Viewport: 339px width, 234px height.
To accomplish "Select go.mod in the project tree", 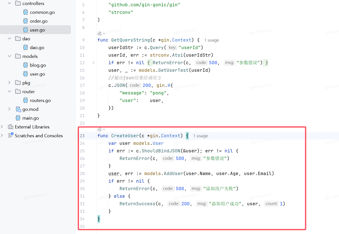I will click(30, 109).
